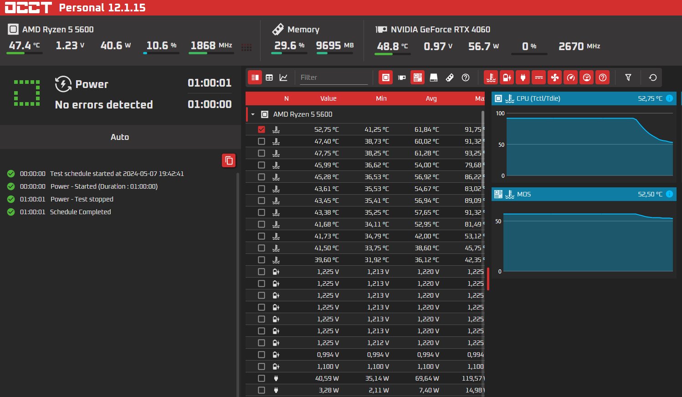The height and width of the screenshot is (397, 682).
Task: Copy the test log to clipboard
Action: pyautogui.click(x=229, y=160)
